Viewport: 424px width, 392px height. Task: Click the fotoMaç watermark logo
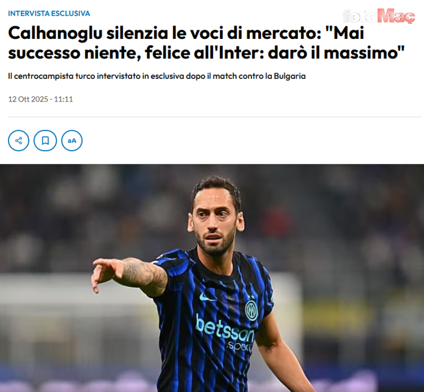tap(378, 16)
